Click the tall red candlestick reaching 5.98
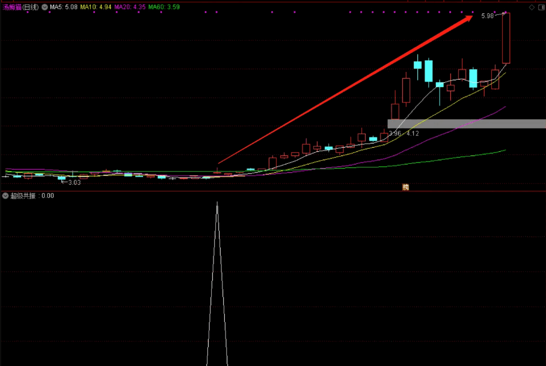 pyautogui.click(x=506, y=38)
